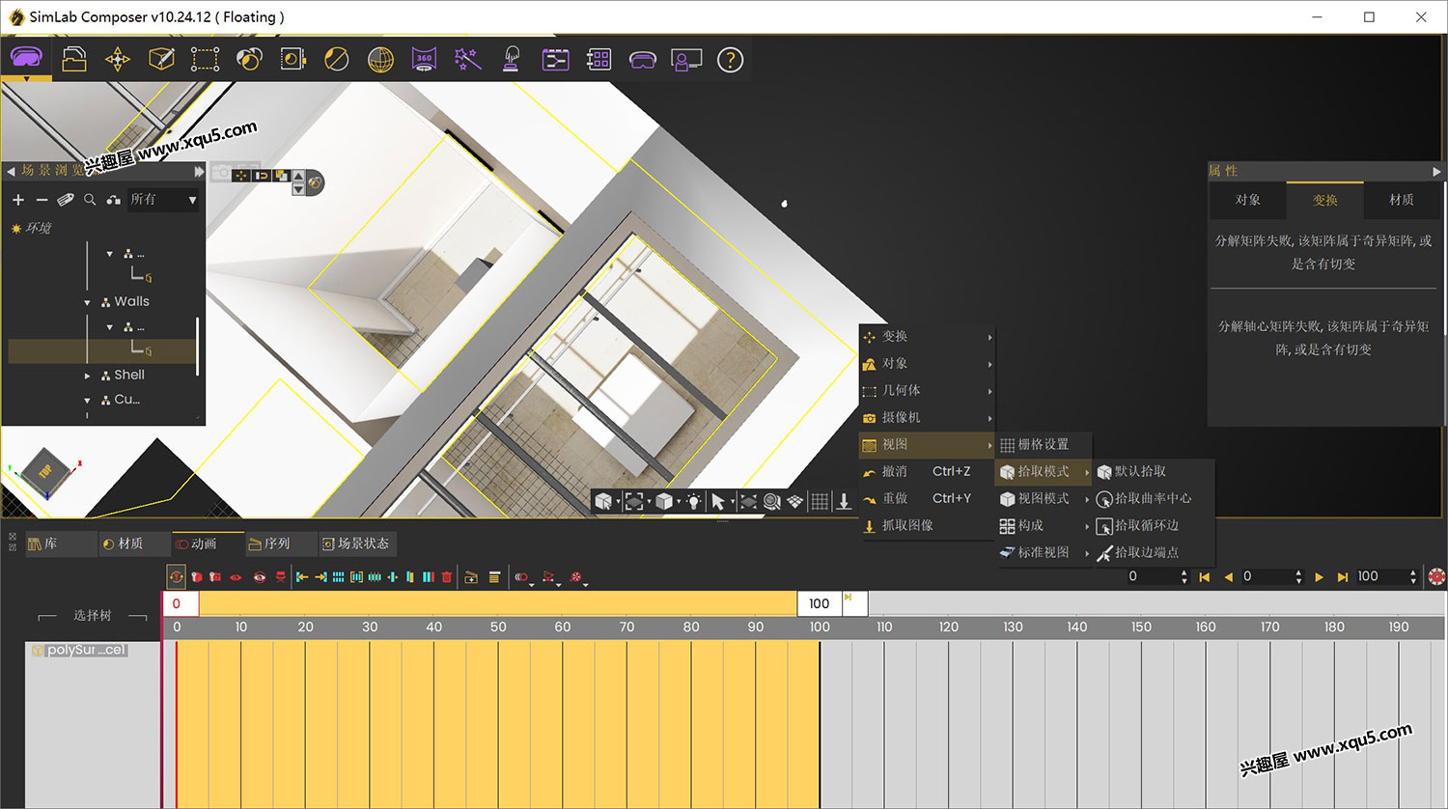Click frame 50 on the timeline ruler
Screen dimensions: 1448x809
[x=498, y=627]
